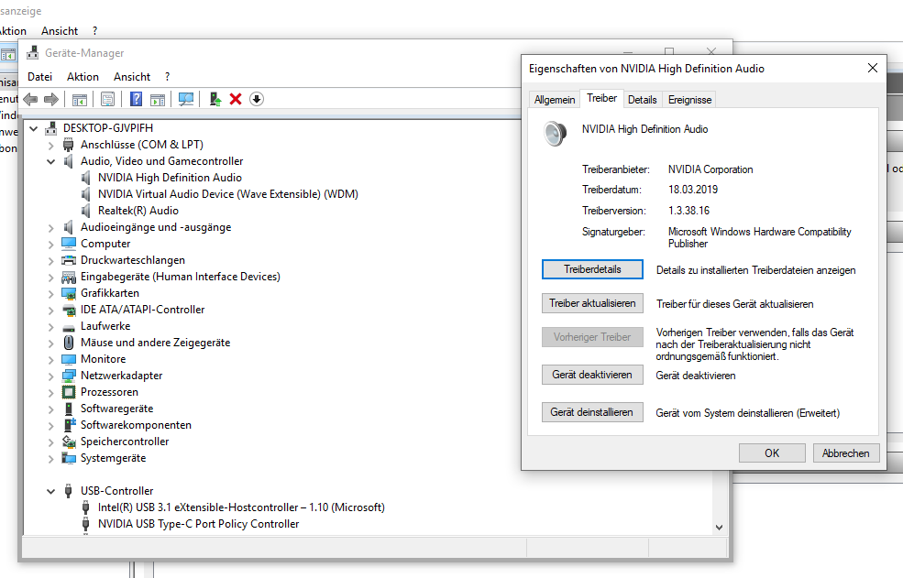Click the toolbar icon in the background window

click(x=8, y=55)
